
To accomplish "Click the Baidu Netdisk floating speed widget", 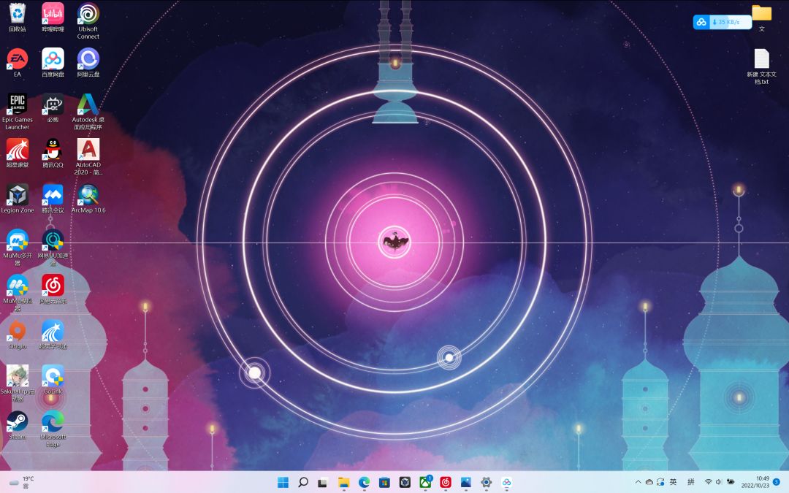I will (722, 22).
